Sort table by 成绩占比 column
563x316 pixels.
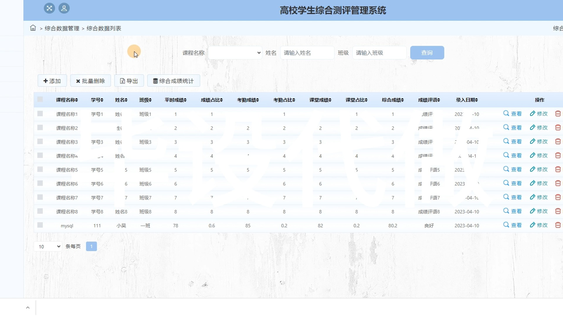point(212,100)
